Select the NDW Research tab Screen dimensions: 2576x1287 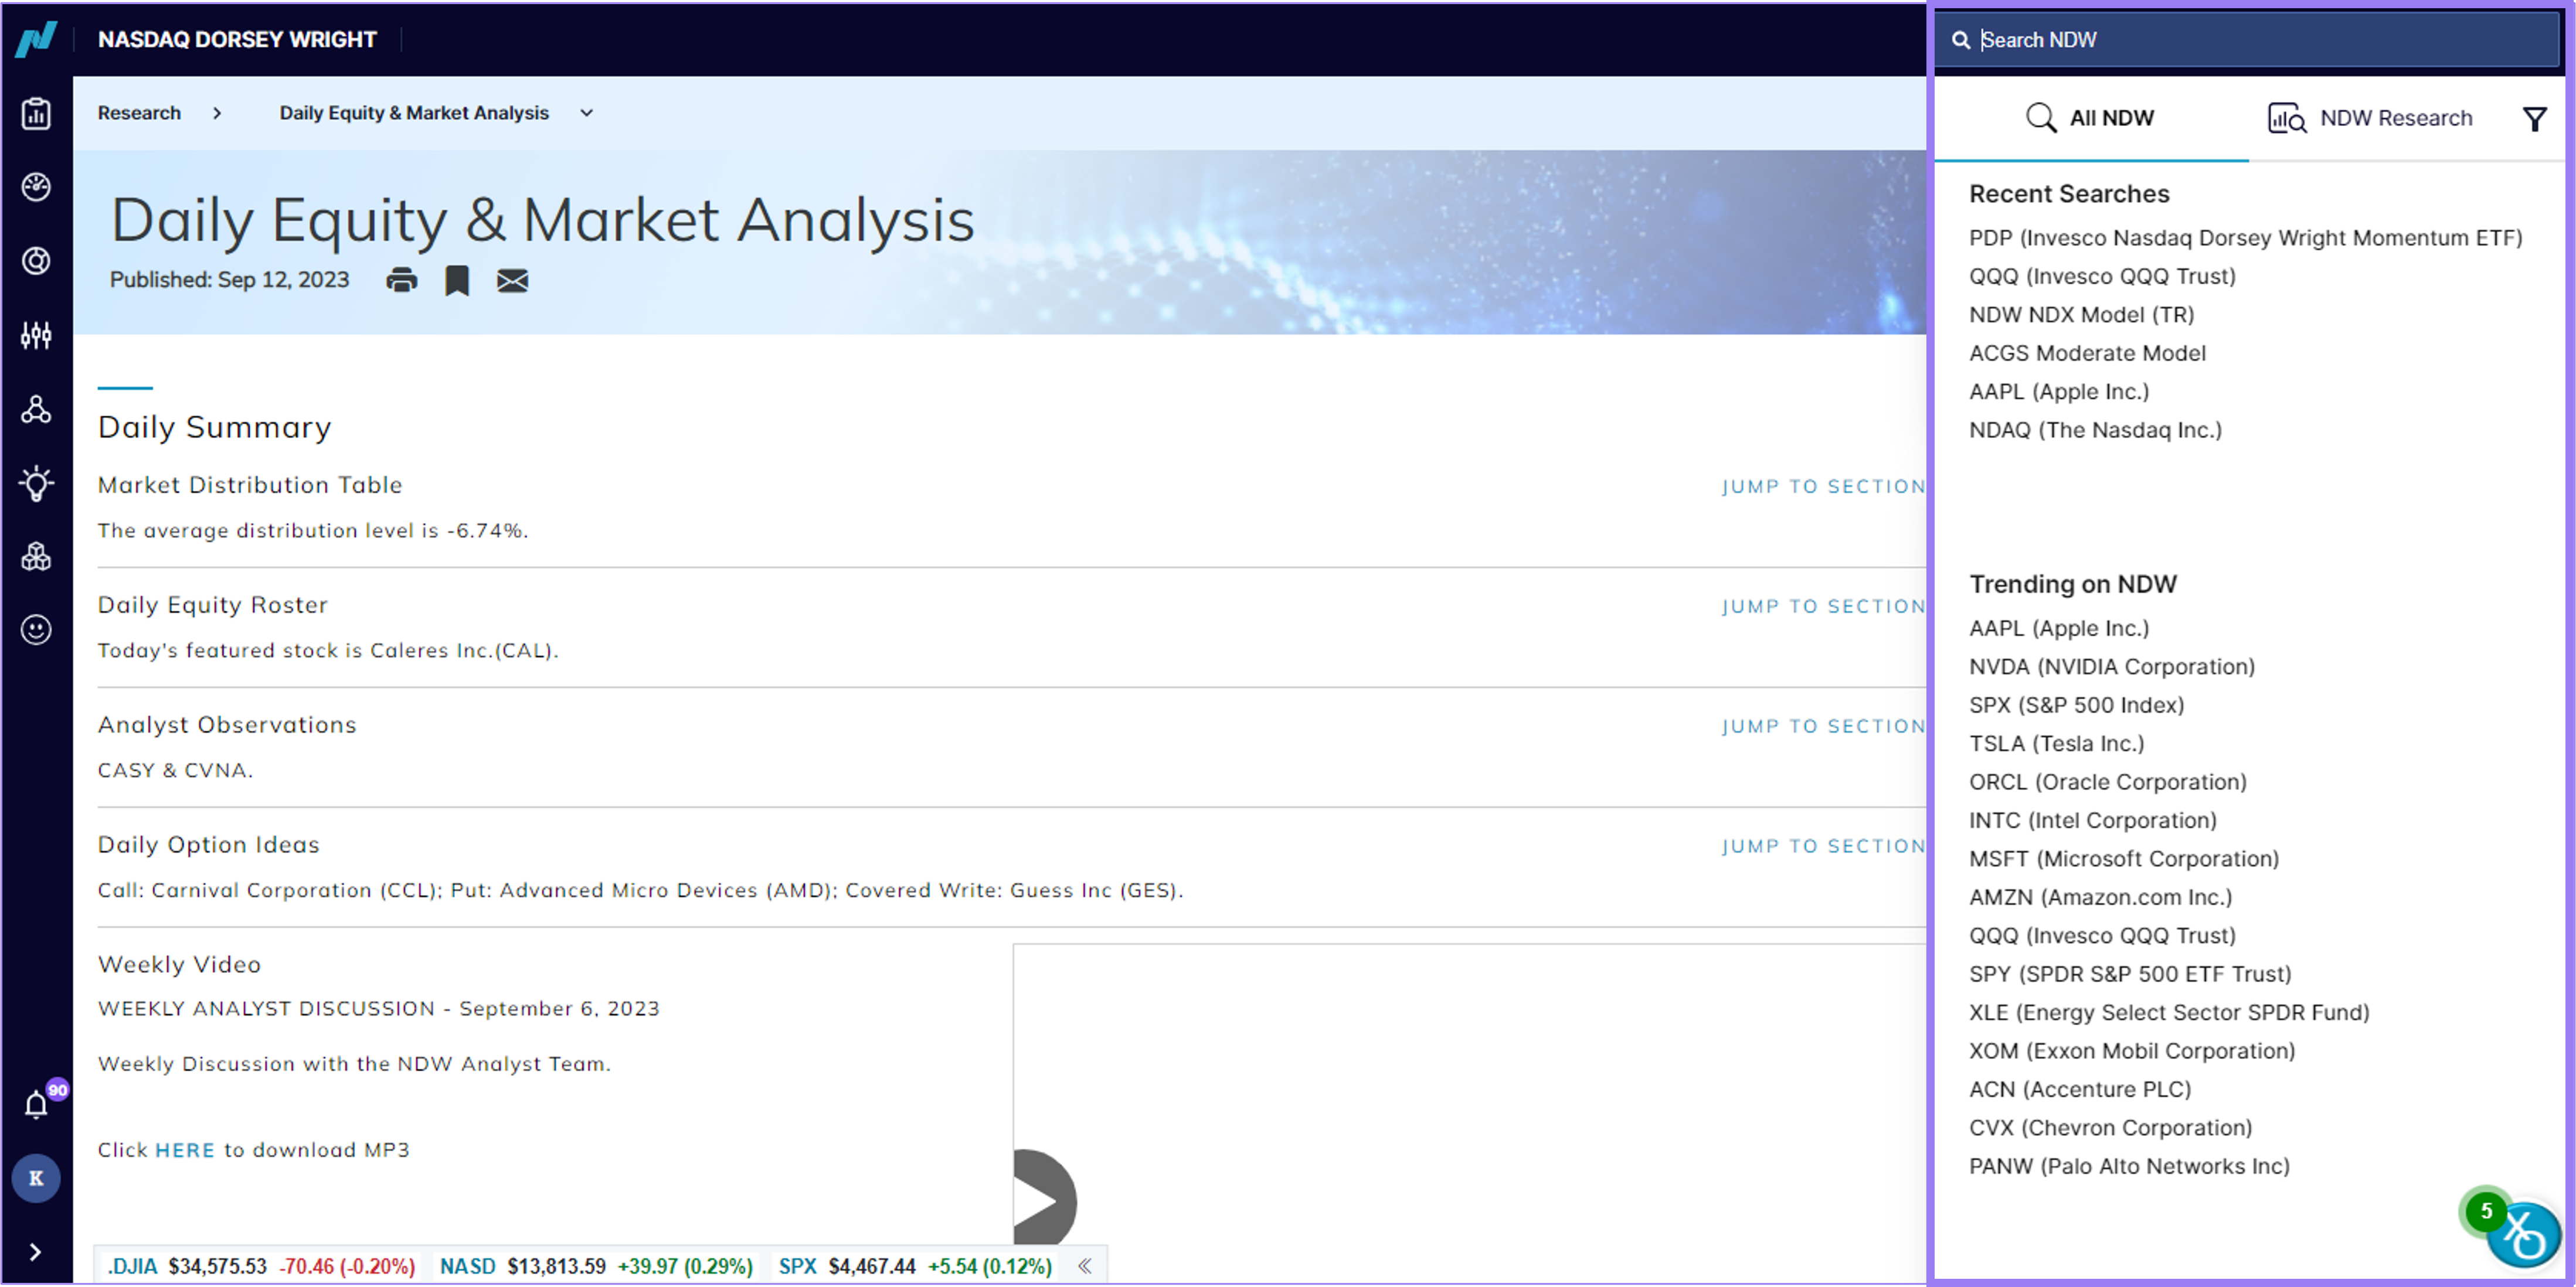(x=2369, y=118)
